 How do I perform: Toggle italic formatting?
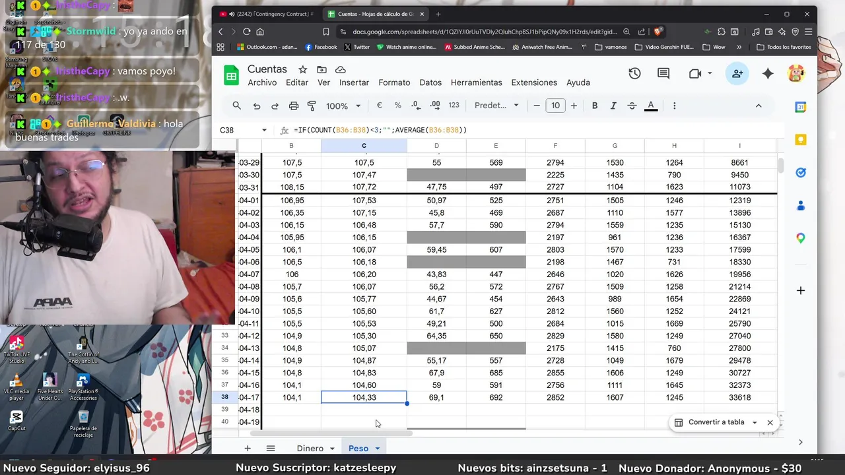click(x=613, y=106)
